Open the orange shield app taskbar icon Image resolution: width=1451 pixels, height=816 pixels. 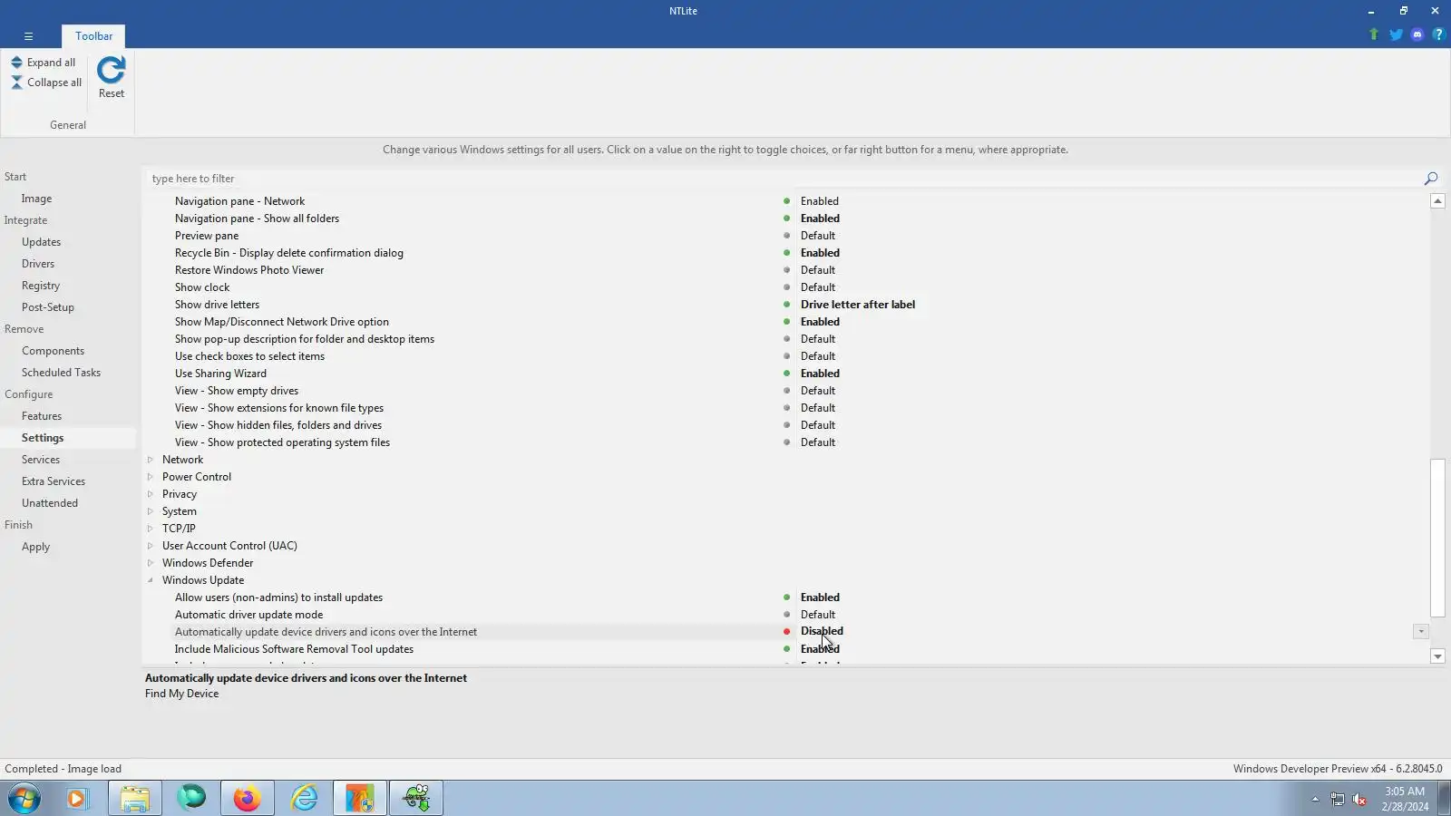point(360,799)
